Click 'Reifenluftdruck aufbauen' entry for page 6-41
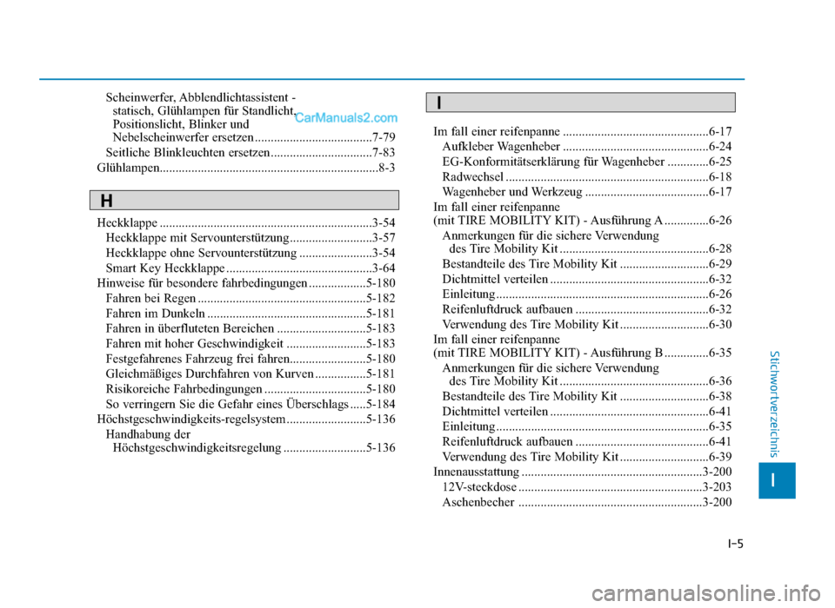 (587, 441)
